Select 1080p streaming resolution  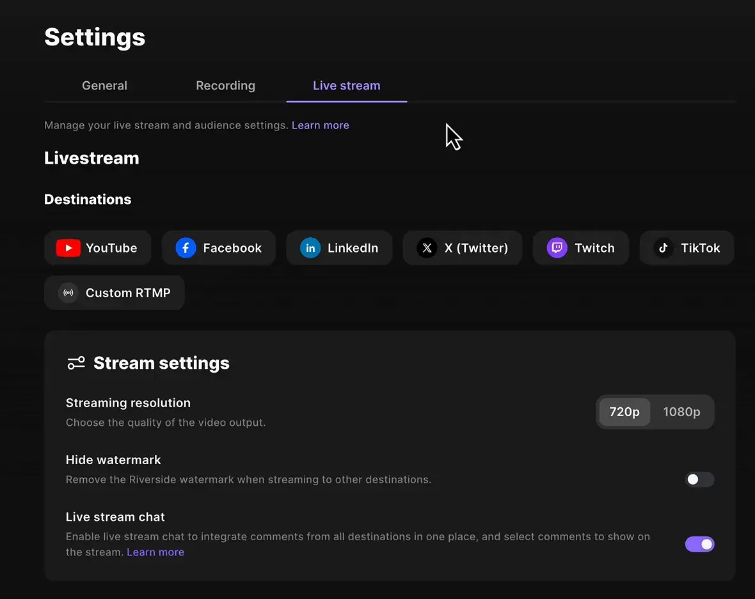point(681,412)
